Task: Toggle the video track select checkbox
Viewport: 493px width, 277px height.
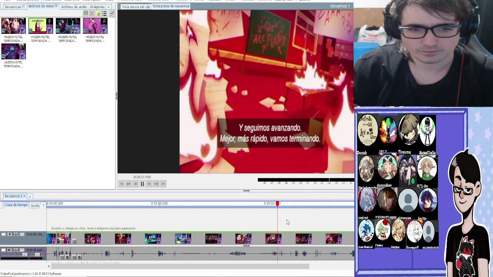Action: click(x=3, y=234)
